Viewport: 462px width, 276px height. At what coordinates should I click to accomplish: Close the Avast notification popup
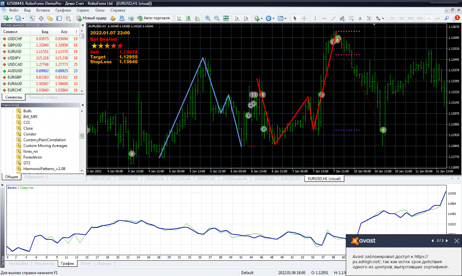[x=457, y=241]
